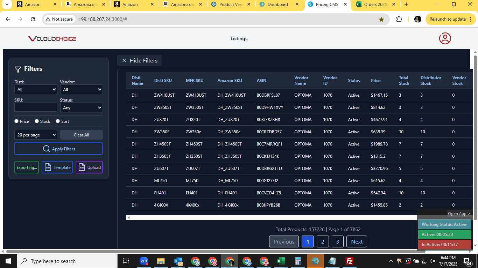Click the CloudChoice logo
Image resolution: width=478 pixels, height=268 pixels.
[x=52, y=39]
